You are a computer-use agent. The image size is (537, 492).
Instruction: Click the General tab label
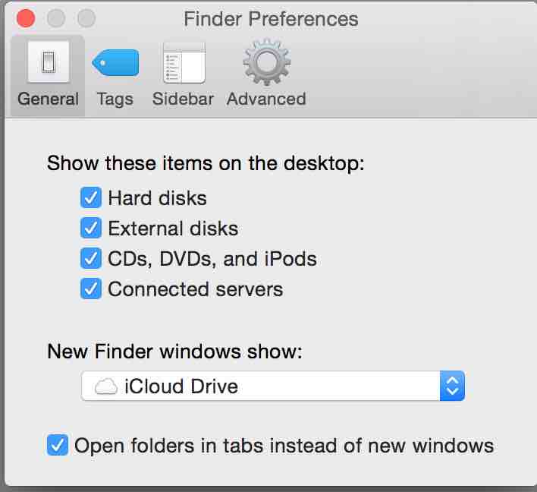coord(49,99)
